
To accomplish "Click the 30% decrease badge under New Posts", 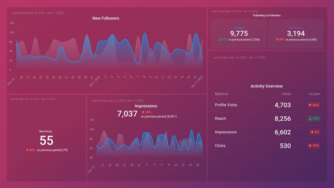I will [x=31, y=150].
